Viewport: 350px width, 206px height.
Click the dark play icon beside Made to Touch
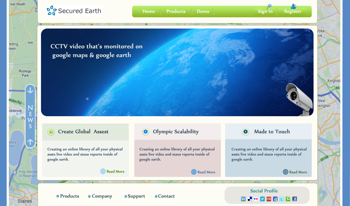245,132
